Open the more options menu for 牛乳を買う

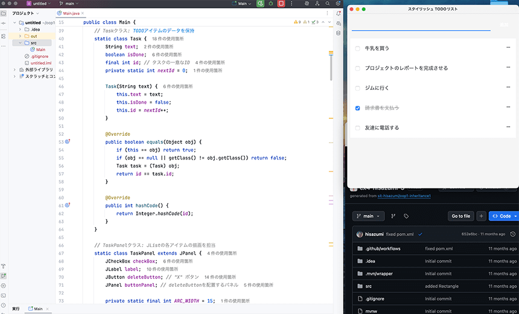coord(508,48)
